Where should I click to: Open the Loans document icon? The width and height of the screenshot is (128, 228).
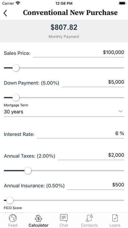115,218
